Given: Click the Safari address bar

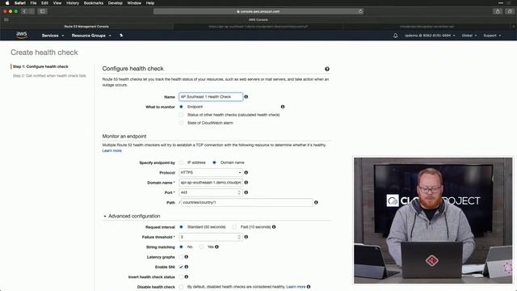Looking at the screenshot, I should click(258, 11).
